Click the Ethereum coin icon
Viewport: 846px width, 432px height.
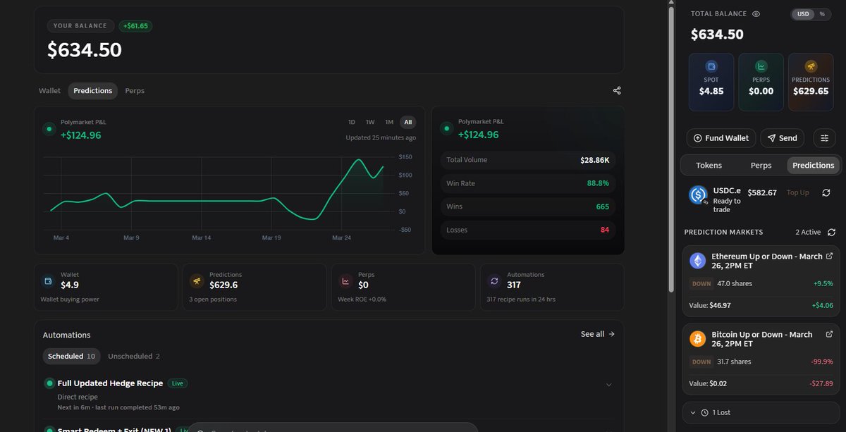[x=698, y=261]
